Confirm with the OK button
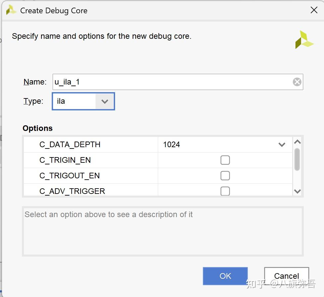Viewport: 324px width, 297px height. click(x=225, y=276)
